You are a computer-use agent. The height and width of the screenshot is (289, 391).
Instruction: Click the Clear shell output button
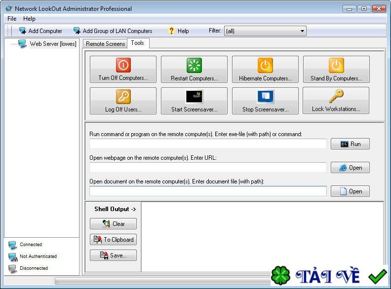click(113, 224)
